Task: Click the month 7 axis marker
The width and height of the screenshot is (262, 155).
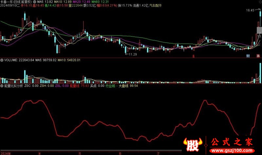Action: pos(158,153)
